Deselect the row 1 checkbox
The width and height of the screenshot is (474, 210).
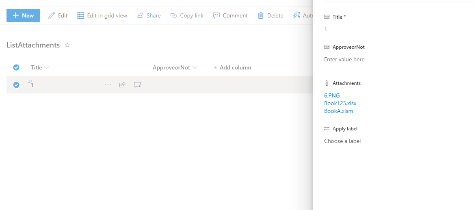(16, 85)
